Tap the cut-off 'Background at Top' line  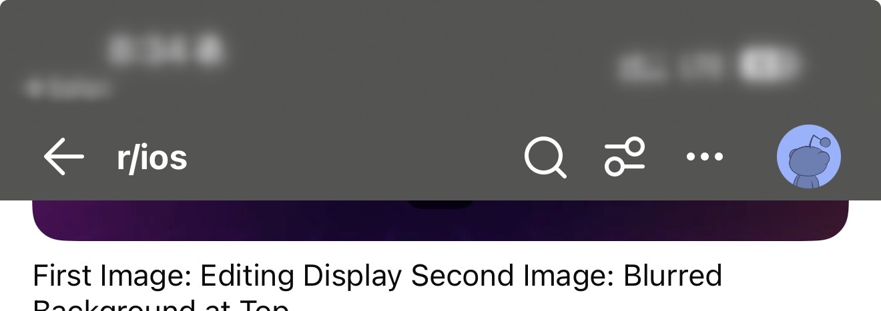[x=162, y=306]
